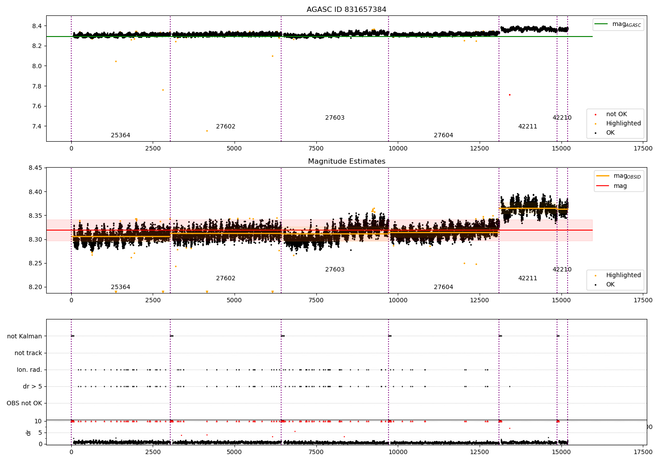Screen dimensions: 660x462
Task: Select the 8.35 y-axis tick label
Action: pyautogui.click(x=35, y=216)
